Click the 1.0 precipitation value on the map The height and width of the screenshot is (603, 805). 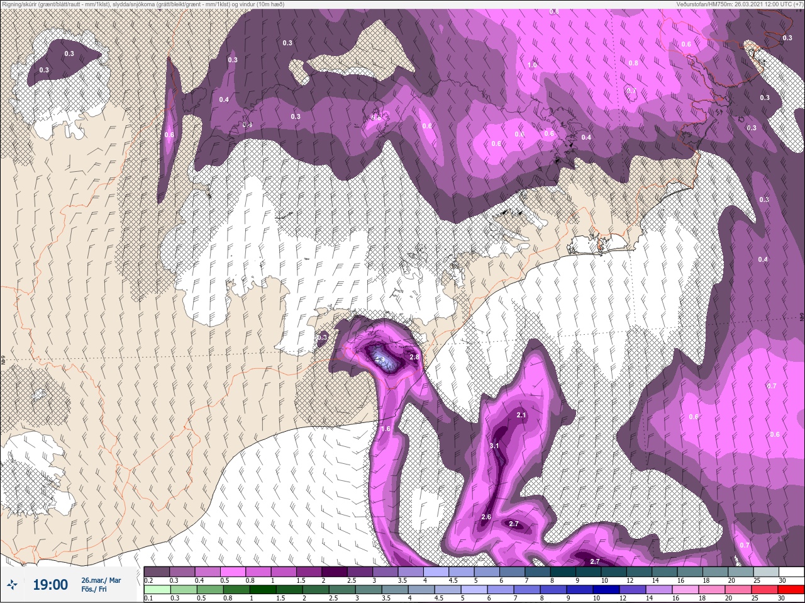(532, 65)
